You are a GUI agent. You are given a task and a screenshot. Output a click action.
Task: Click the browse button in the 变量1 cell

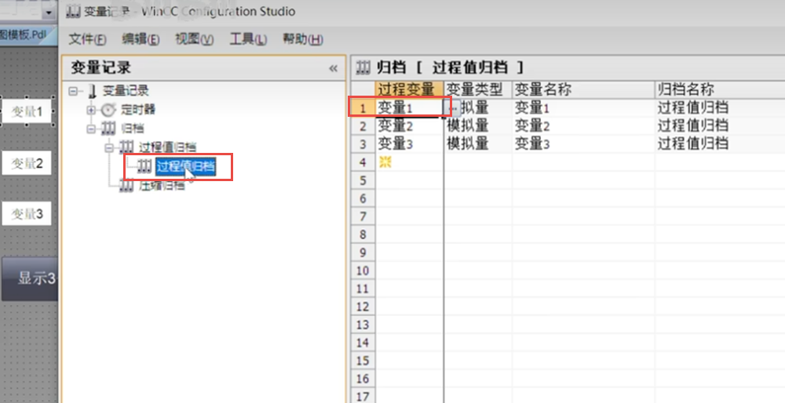[x=450, y=107]
